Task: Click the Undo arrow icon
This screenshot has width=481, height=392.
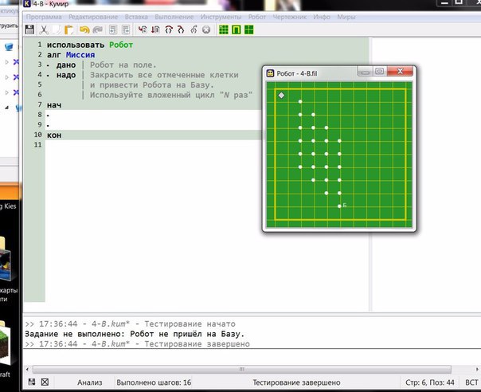Action: point(84,30)
